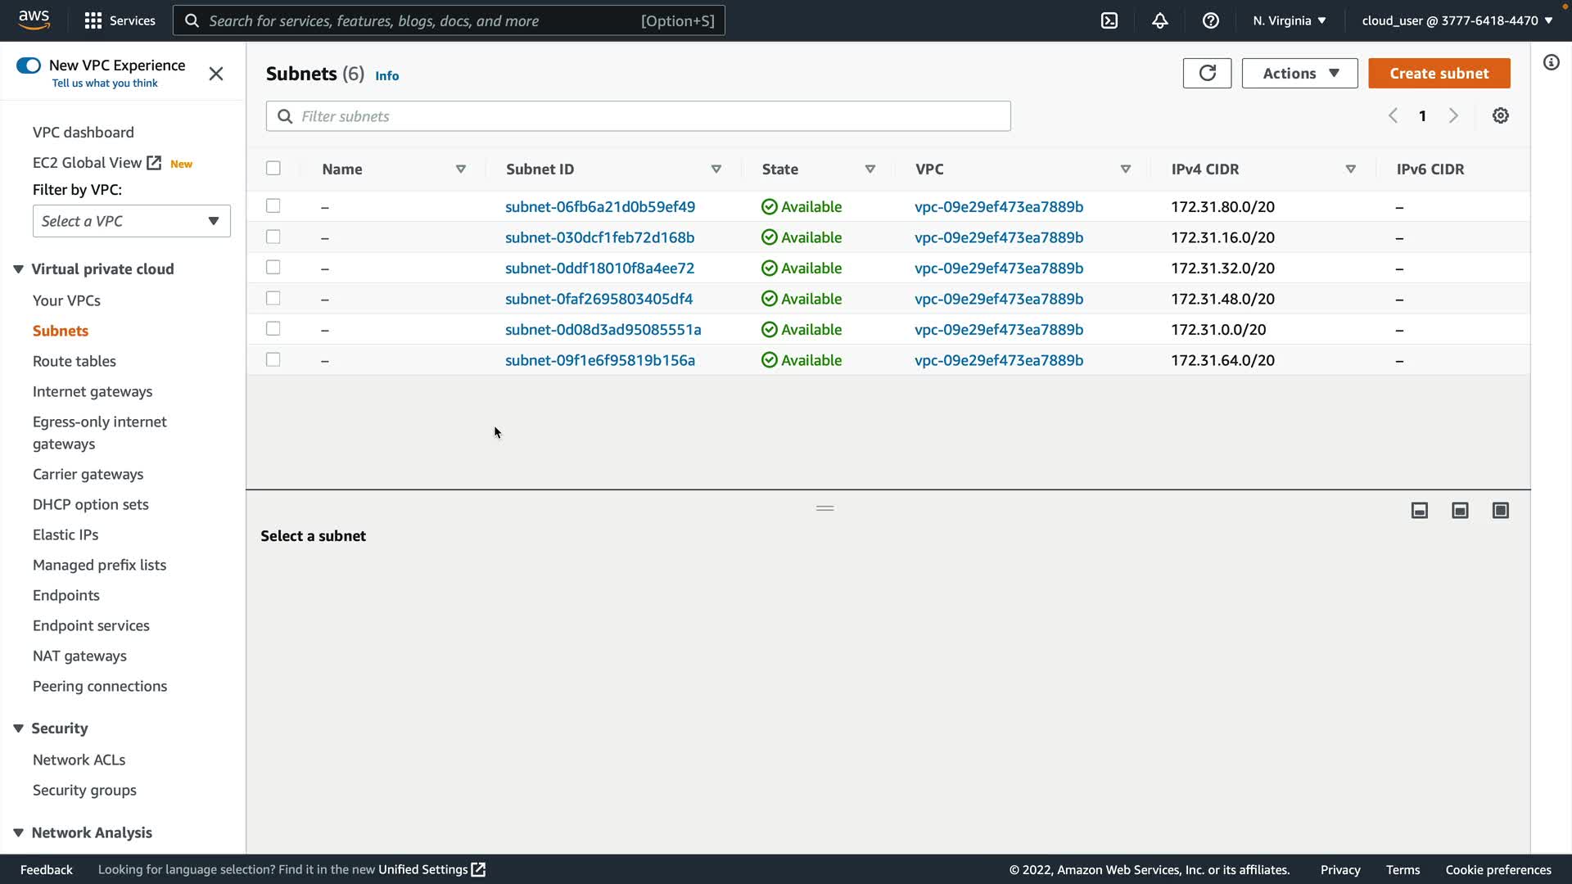Viewport: 1572px width, 884px height.
Task: Open the Actions dropdown
Action: (1299, 73)
